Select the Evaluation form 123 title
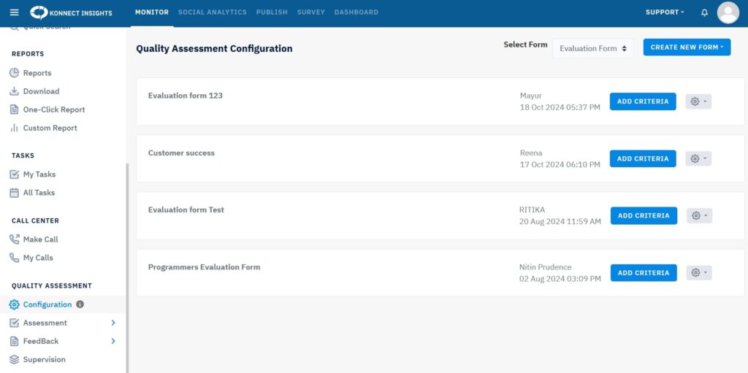Image resolution: width=748 pixels, height=373 pixels. [x=186, y=96]
